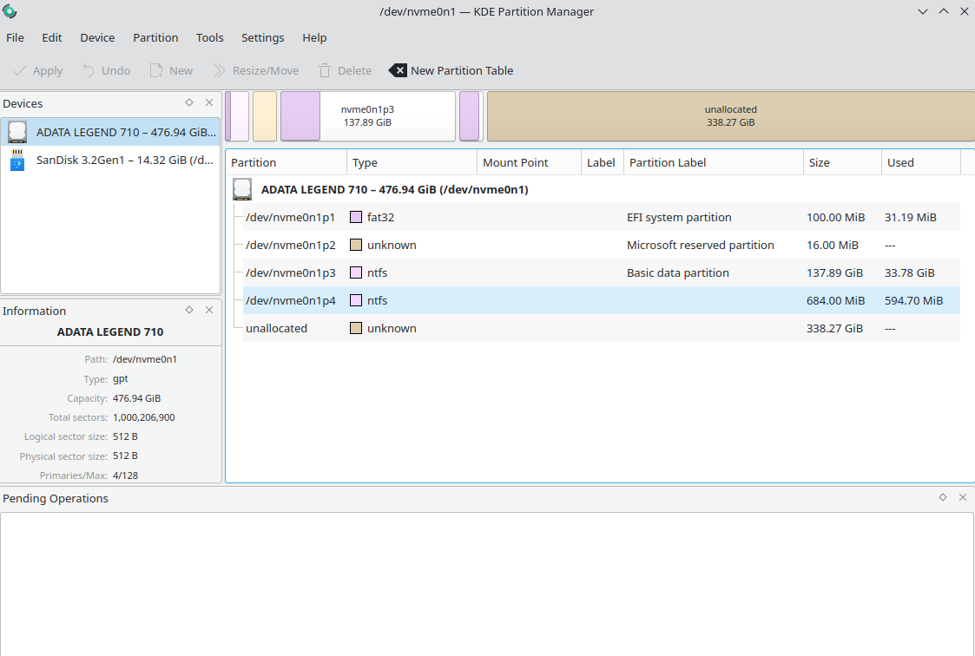Click the Resize/Move toolbar button
Viewport: 975px width, 656px height.
point(255,71)
